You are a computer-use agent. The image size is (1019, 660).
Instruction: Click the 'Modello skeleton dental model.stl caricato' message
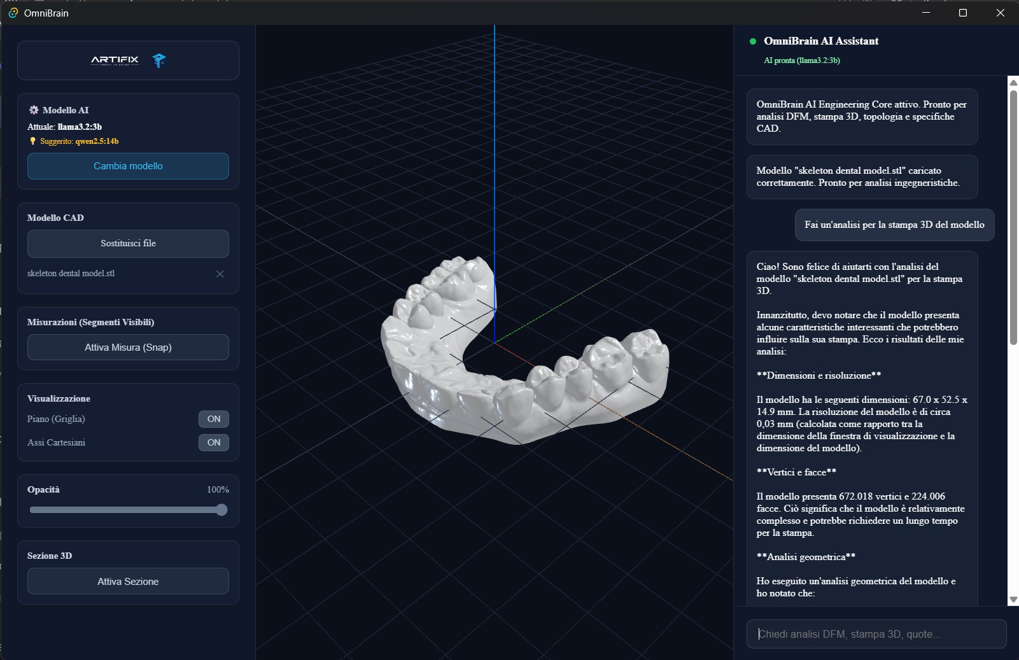coord(862,177)
